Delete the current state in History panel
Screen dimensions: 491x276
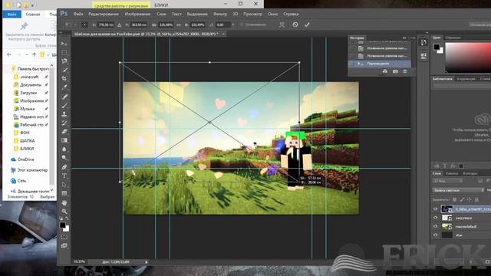click(x=405, y=71)
